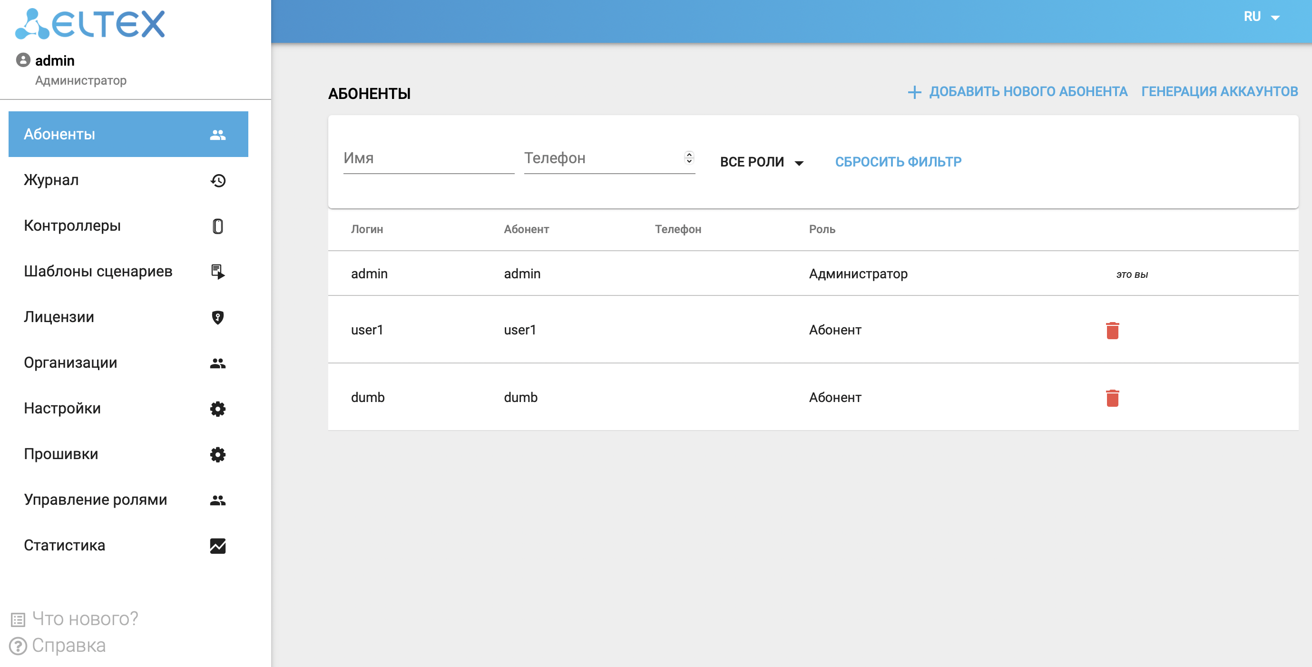Open the Настройки menu item
Screen dimensions: 1312x667
pyautogui.click(x=62, y=409)
